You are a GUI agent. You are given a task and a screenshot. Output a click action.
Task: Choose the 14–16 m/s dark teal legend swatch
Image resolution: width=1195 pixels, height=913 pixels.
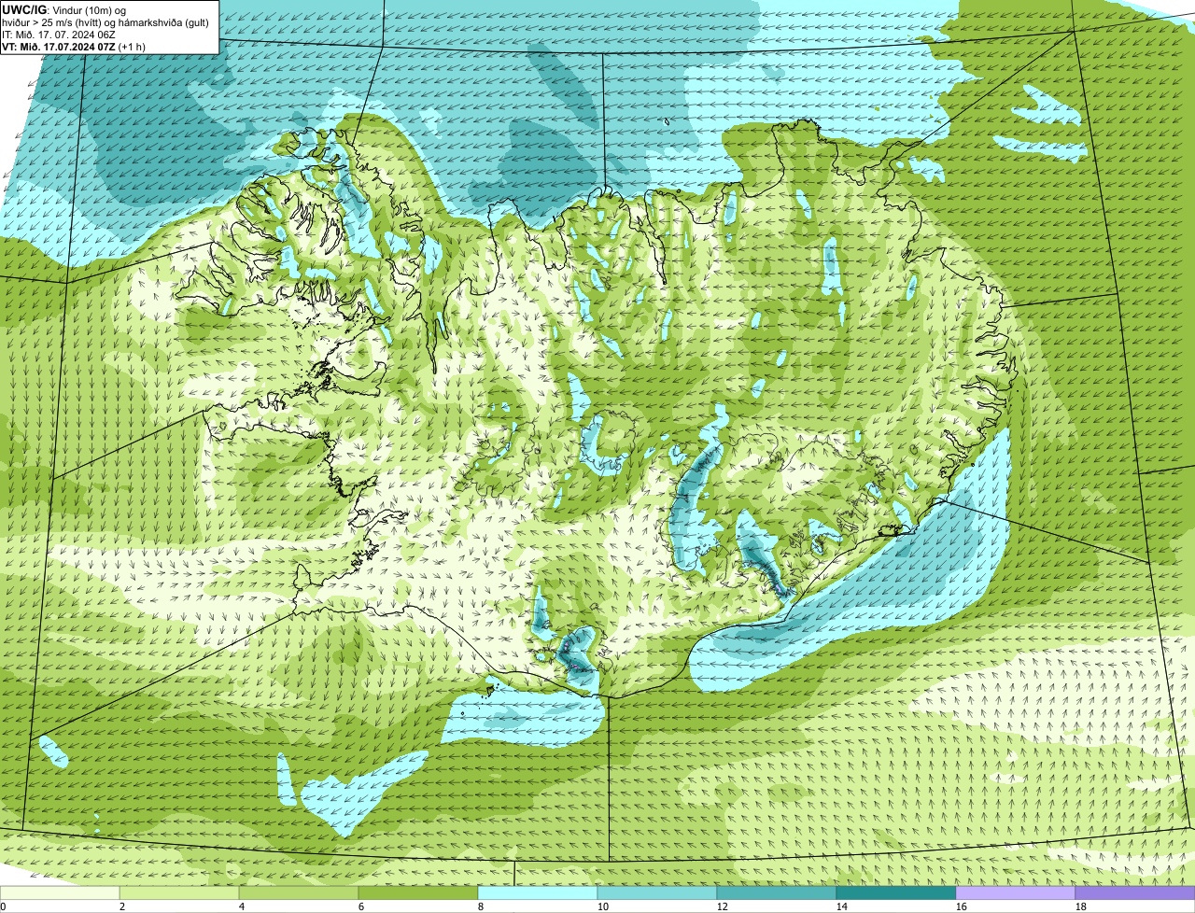(896, 892)
